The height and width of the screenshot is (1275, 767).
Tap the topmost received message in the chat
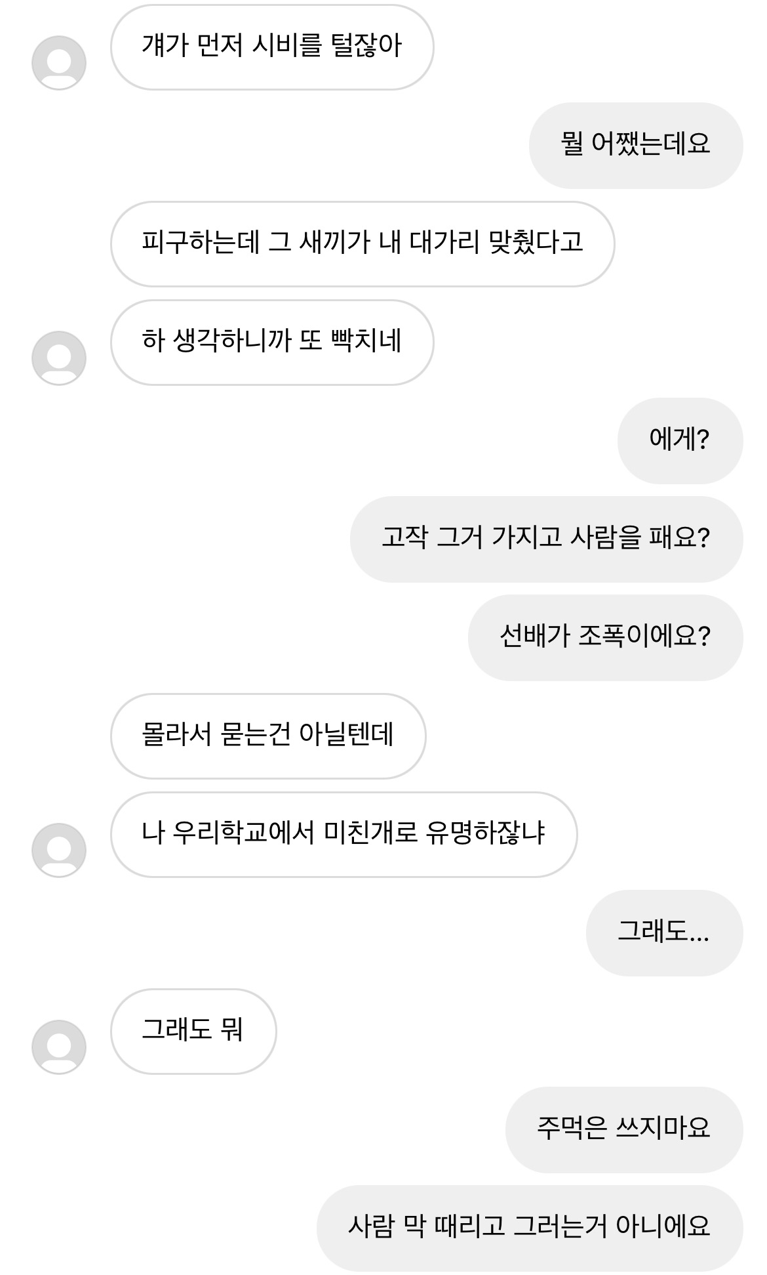(272, 47)
